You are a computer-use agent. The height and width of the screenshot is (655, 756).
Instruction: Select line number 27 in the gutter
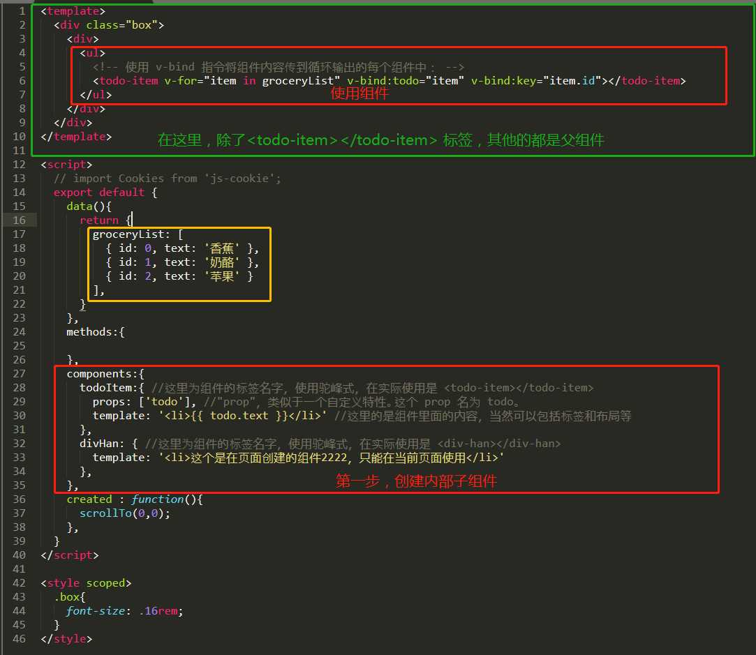[x=20, y=374]
